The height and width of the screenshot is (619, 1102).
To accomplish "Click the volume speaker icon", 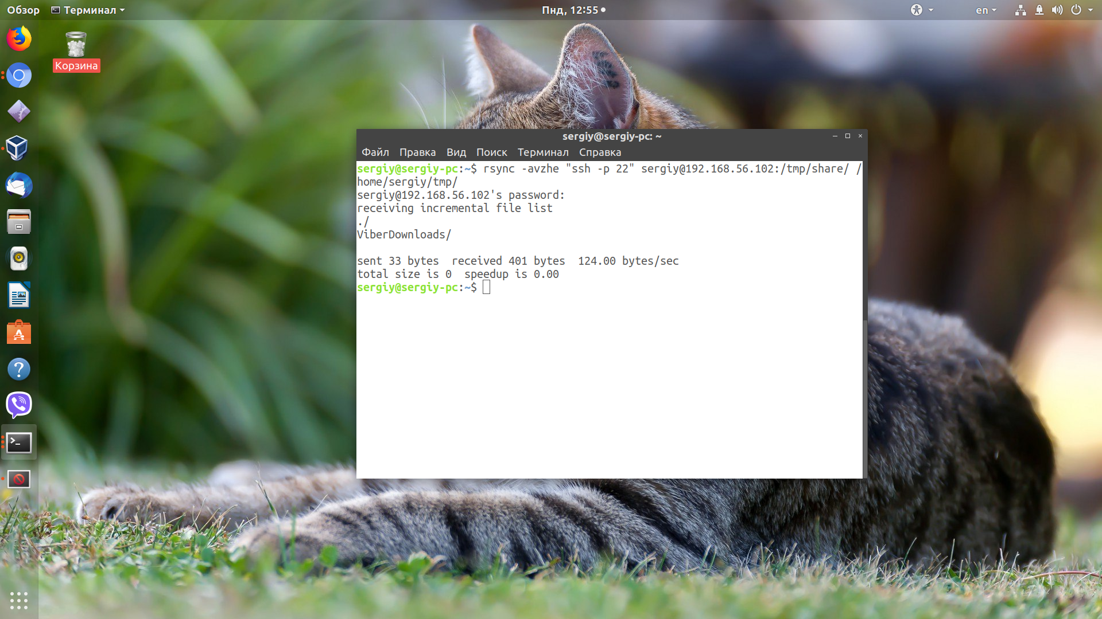I will tap(1057, 10).
